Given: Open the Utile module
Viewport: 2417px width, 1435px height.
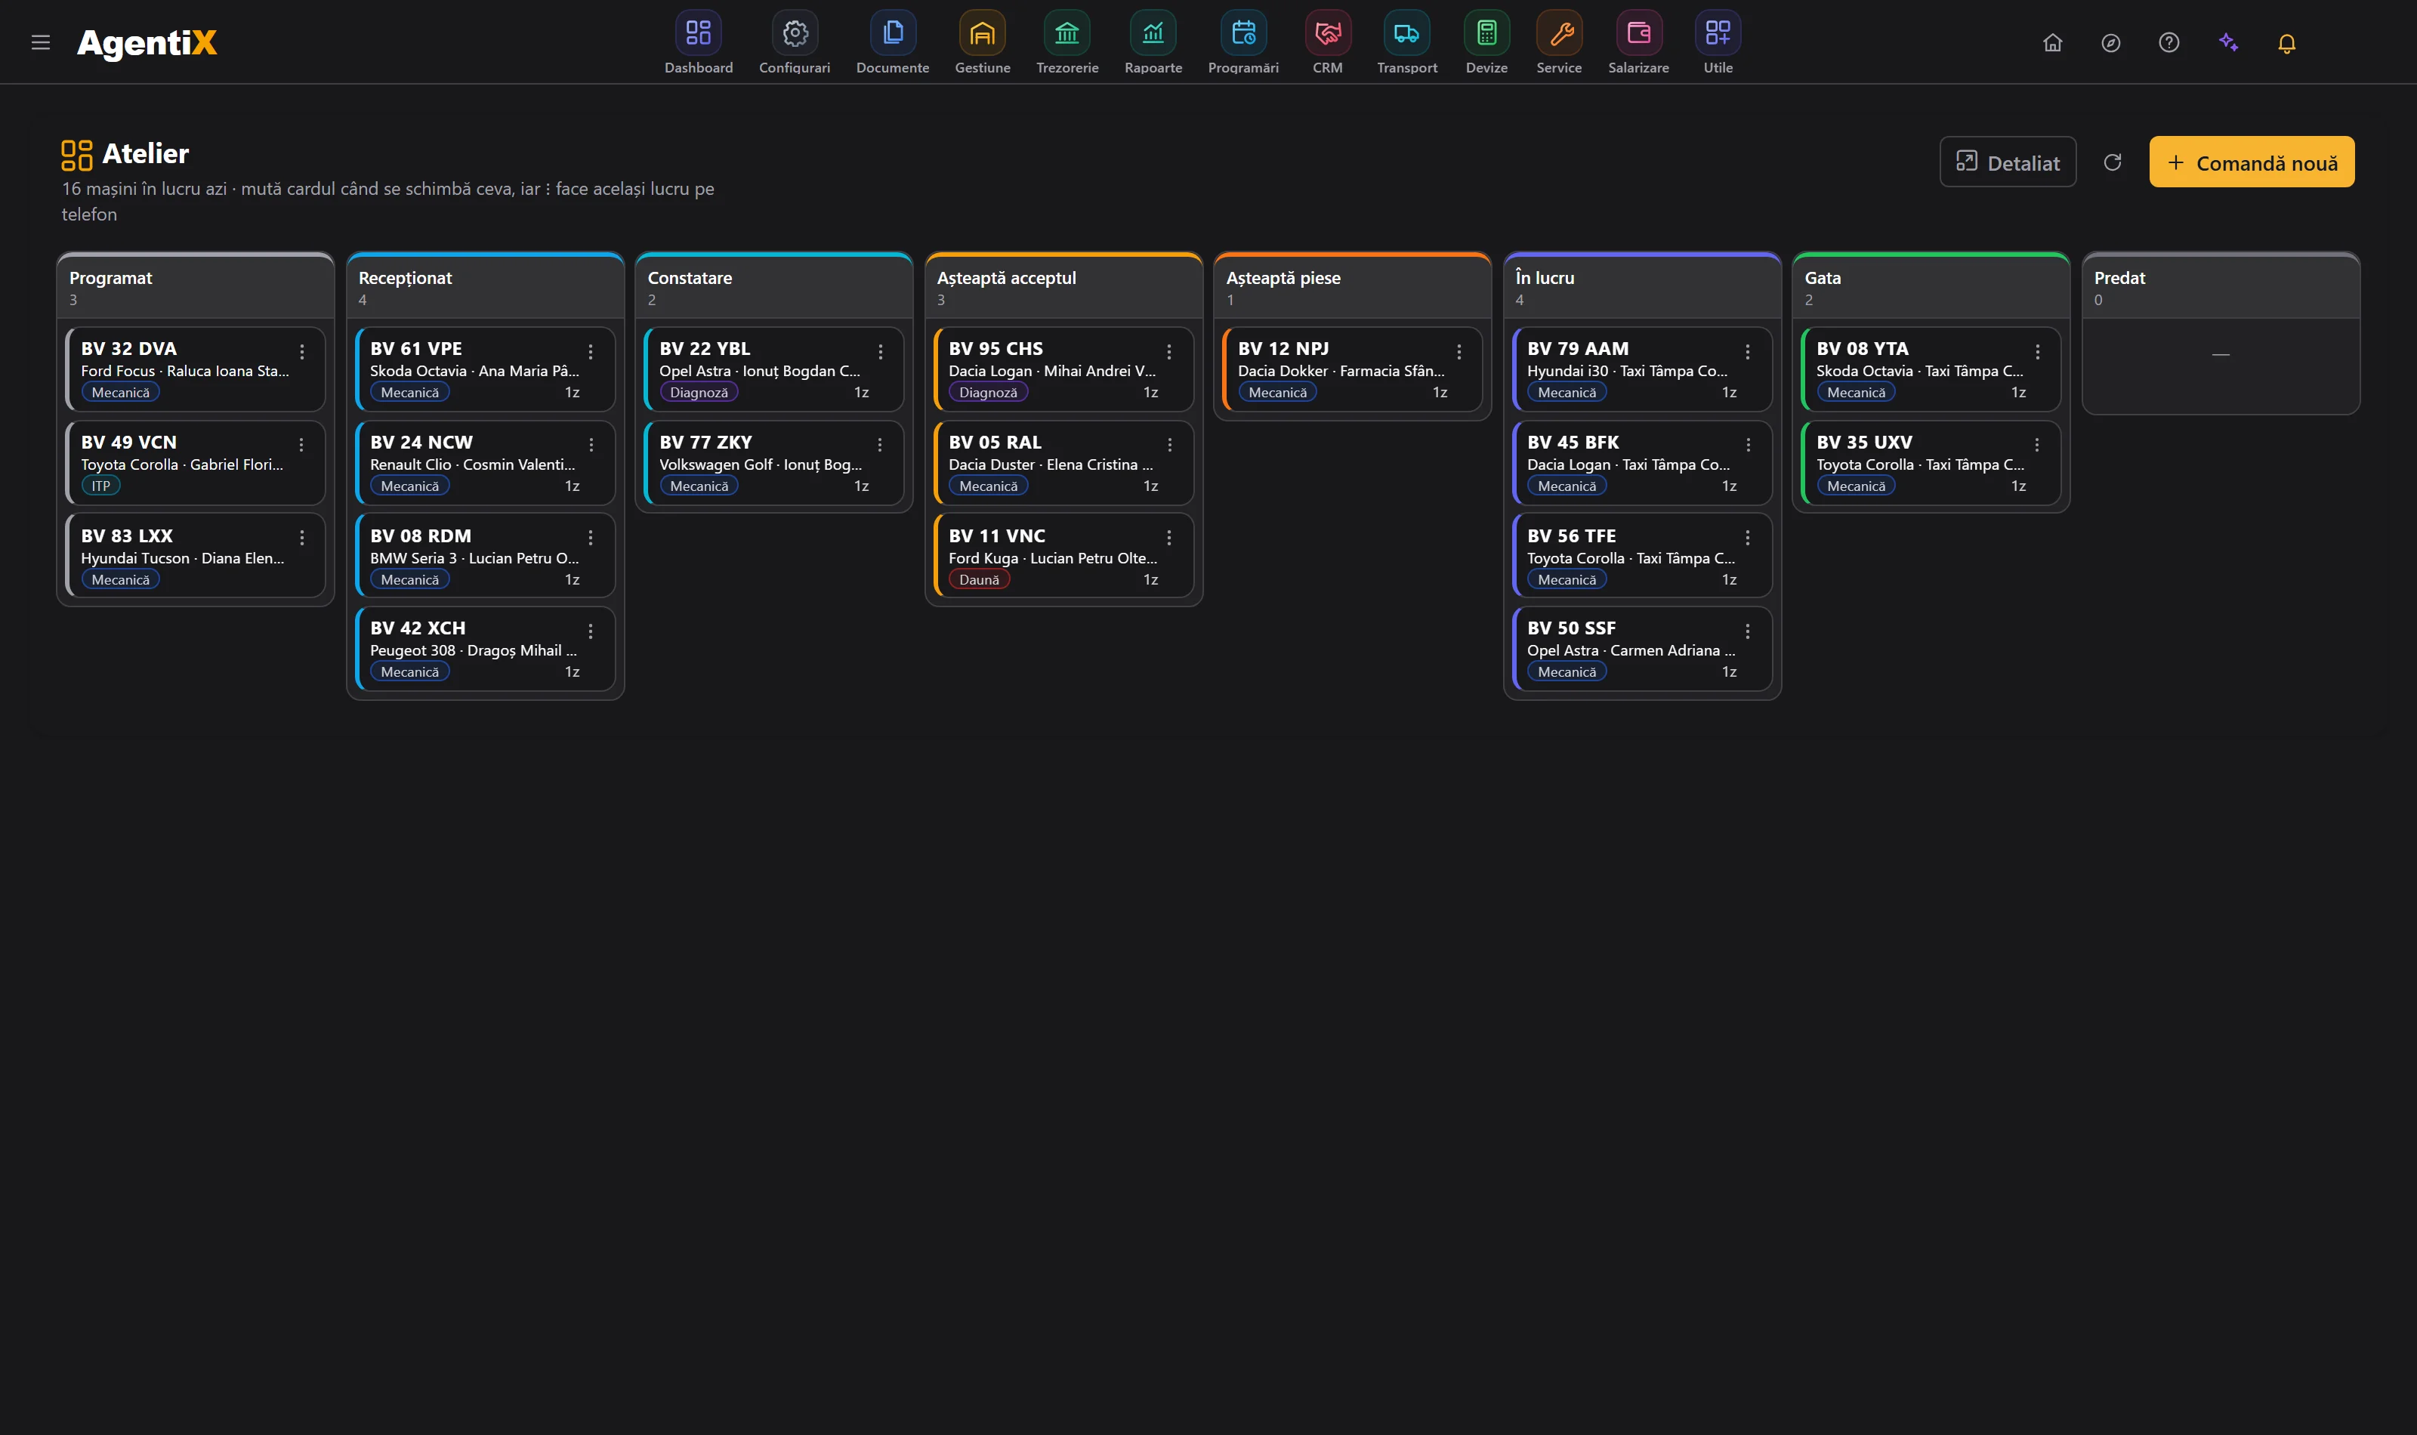Looking at the screenshot, I should click(x=1717, y=44).
